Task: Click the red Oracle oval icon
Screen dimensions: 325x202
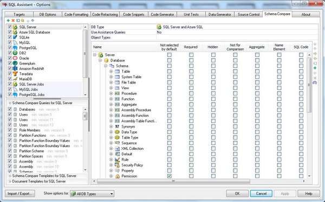Action: click(15, 58)
